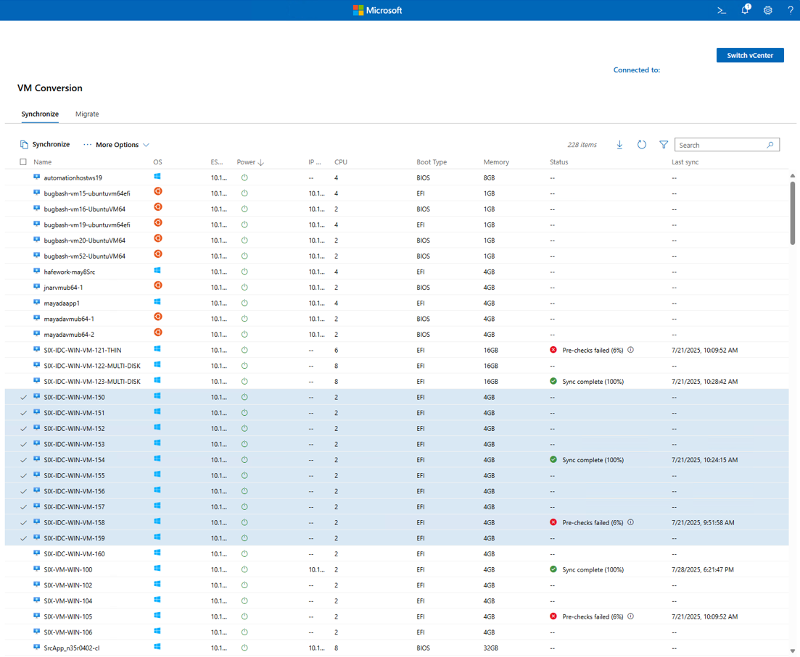Viewport: 800px width, 657px height.
Task: Click info icon for SIX-IDC-WIN-VM-121-THIN status
Action: pyautogui.click(x=630, y=350)
